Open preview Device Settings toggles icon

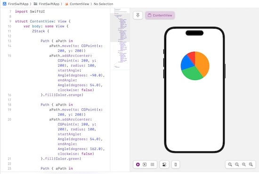click(164, 165)
